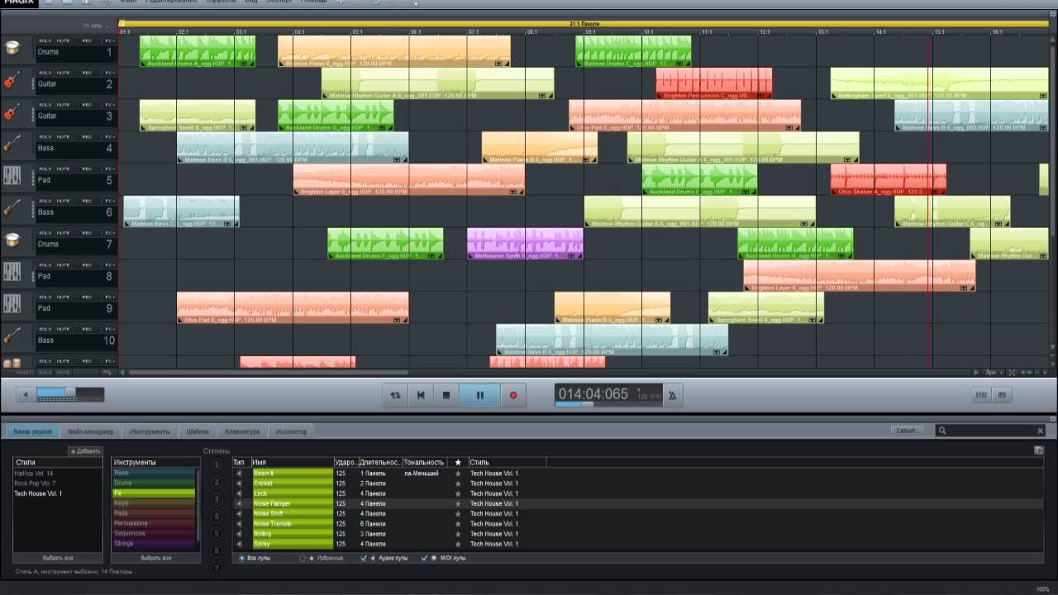Open FX dropdown on Guitar track 2

tap(110, 73)
